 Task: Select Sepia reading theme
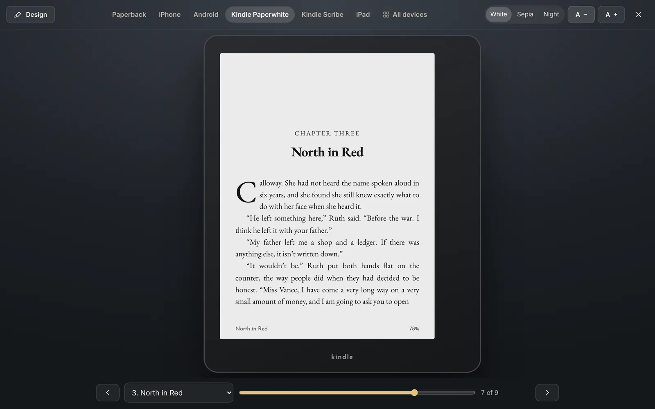click(525, 14)
